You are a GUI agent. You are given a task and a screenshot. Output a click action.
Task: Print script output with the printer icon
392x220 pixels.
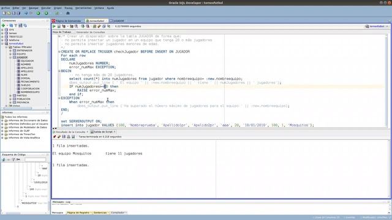point(69,137)
